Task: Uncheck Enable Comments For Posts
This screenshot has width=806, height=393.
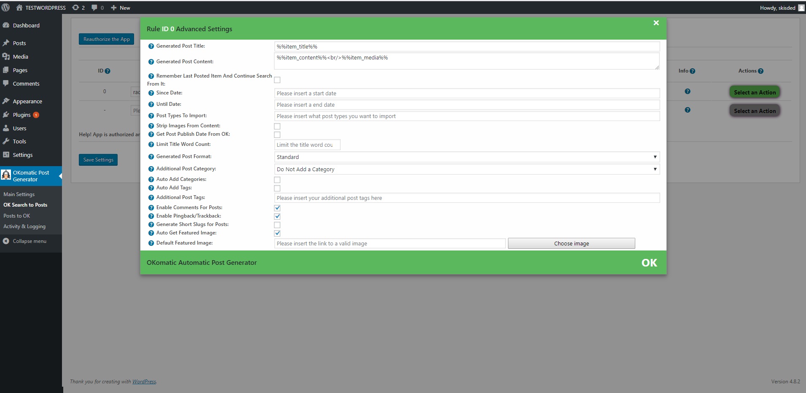Action: click(277, 208)
